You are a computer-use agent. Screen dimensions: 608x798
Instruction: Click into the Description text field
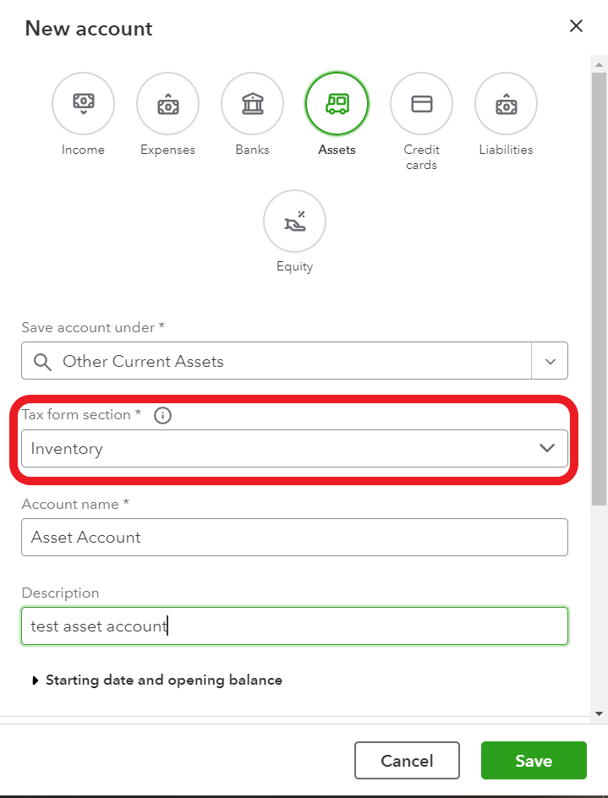point(294,626)
